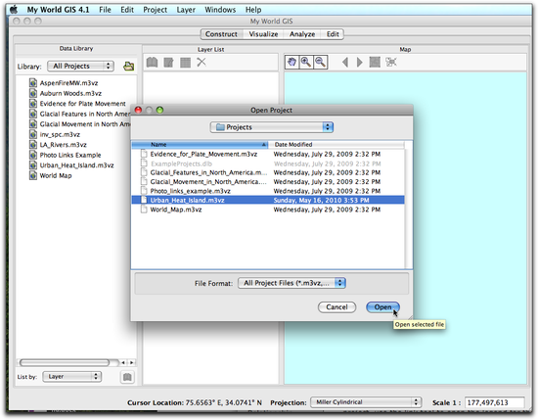
Task: Select Evidence for Plate Movement in Data Library
Action: [x=83, y=104]
